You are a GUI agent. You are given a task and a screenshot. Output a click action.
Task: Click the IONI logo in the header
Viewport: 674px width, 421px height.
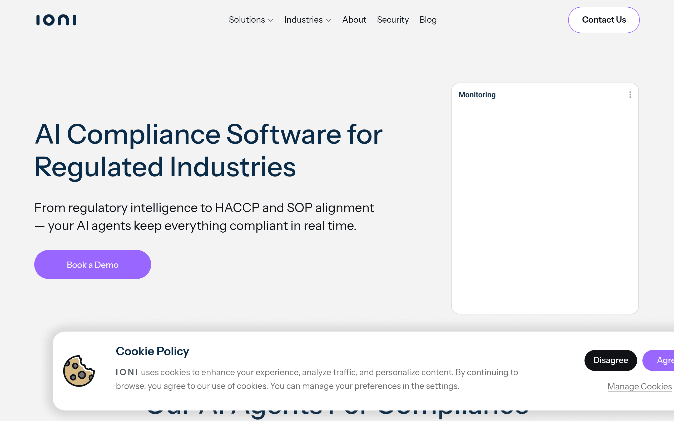click(56, 20)
